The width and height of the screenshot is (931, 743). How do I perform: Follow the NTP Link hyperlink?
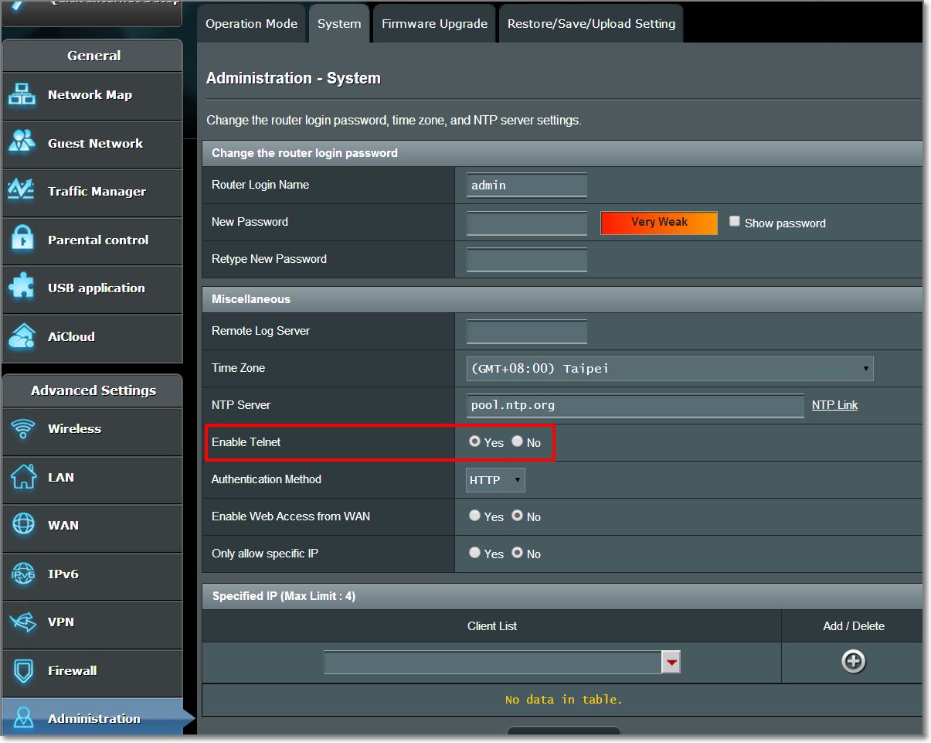coord(834,405)
